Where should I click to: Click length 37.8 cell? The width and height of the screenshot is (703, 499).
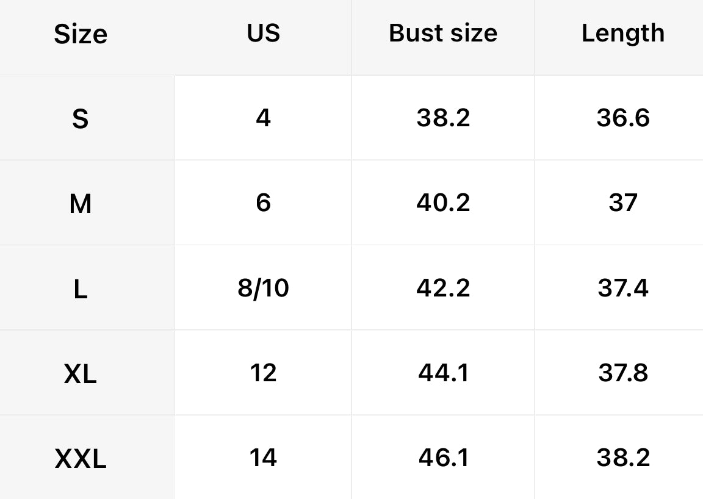pos(622,373)
